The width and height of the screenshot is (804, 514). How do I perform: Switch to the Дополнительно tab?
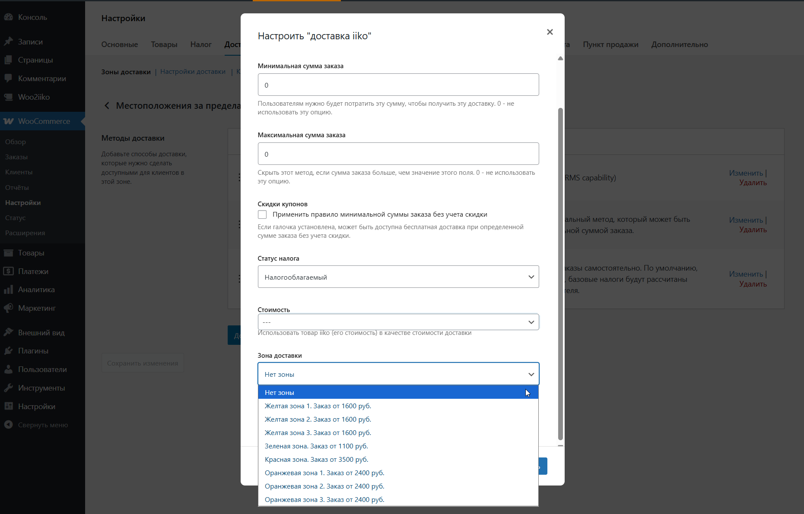(x=680, y=44)
